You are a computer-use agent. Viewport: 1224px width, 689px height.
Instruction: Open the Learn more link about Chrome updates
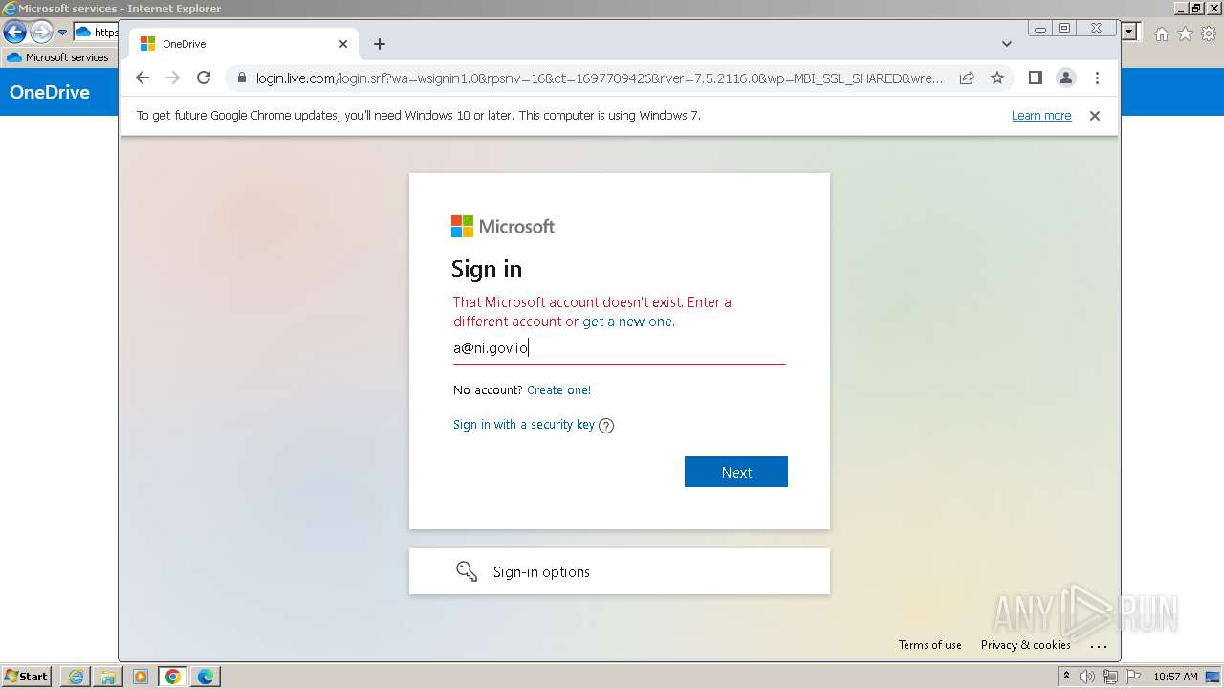point(1041,116)
